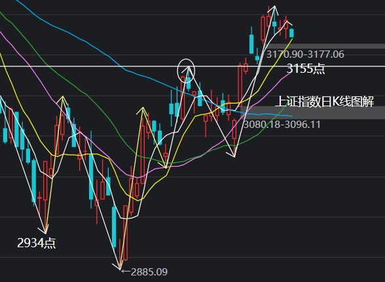385x282 pixels.
Task: Click the white arrowhead at right-side trough
Action: [x=232, y=155]
